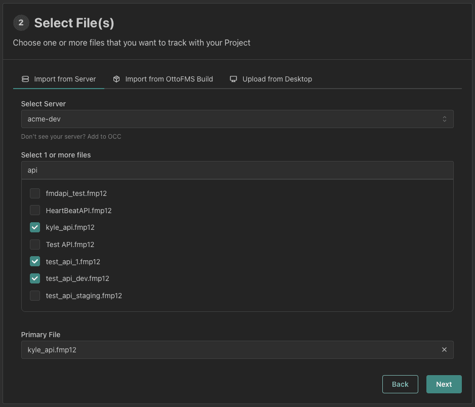Go back with the Back button
475x407 pixels.
point(400,384)
